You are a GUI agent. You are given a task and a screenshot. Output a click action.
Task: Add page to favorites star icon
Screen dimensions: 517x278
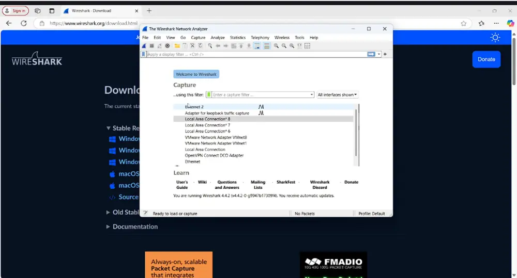[464, 23]
